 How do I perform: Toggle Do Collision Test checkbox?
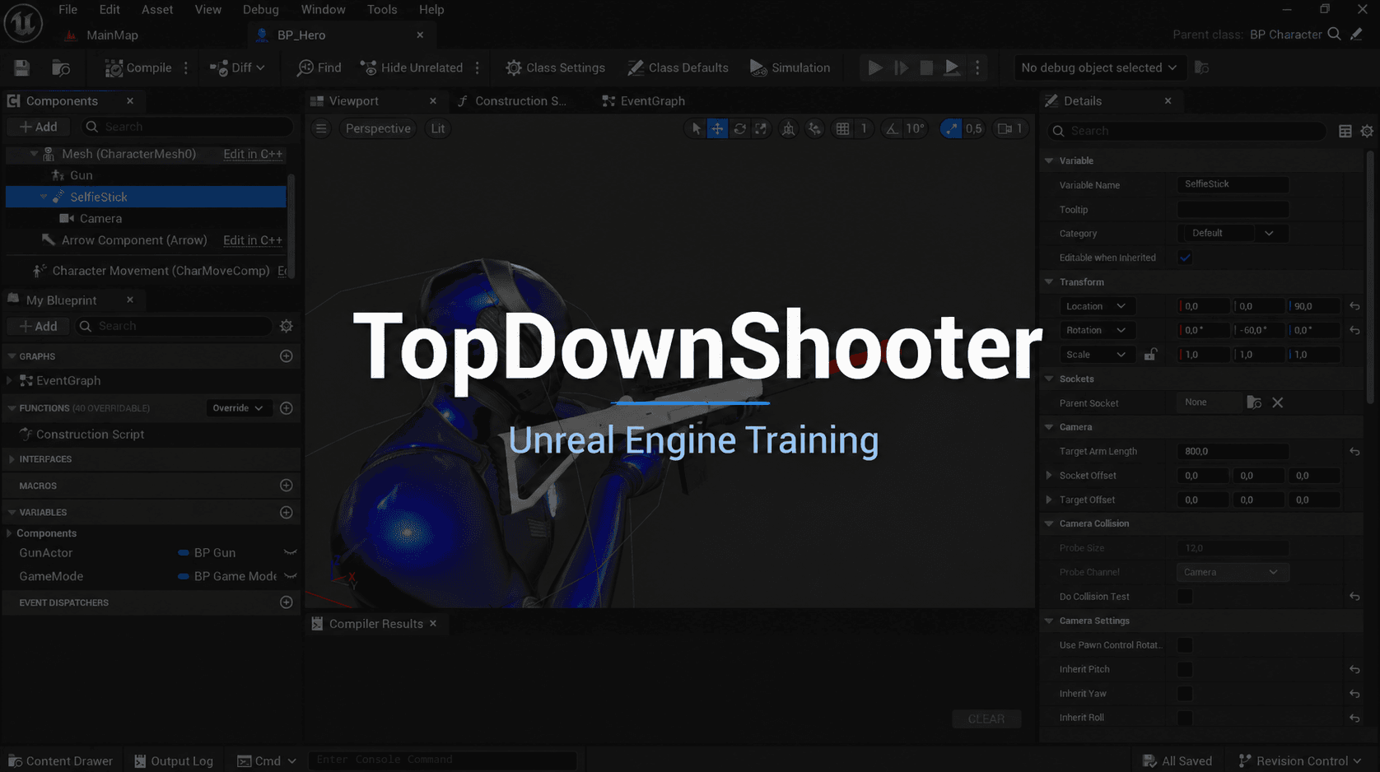[x=1185, y=596]
